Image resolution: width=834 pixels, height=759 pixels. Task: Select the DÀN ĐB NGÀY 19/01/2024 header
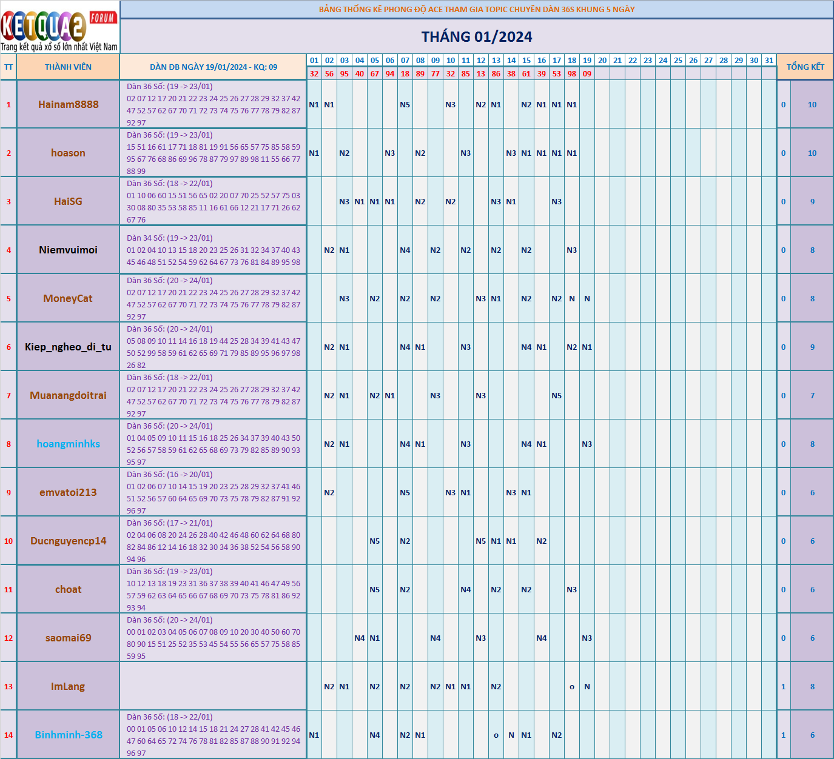pos(214,67)
